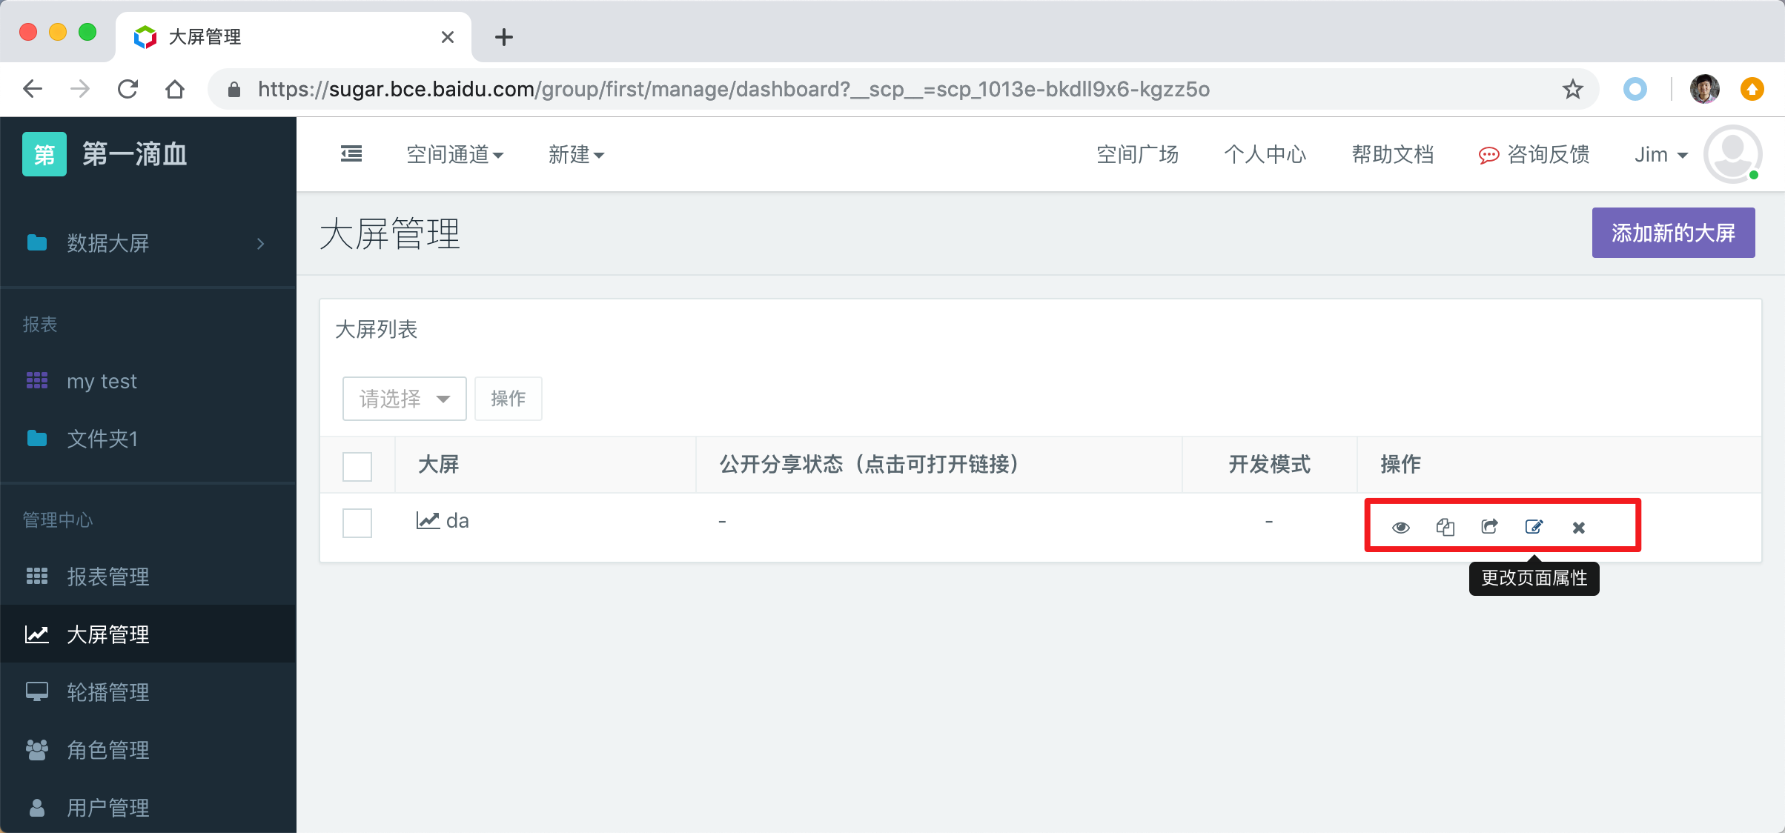Click the 开发模式 column header

click(1269, 465)
